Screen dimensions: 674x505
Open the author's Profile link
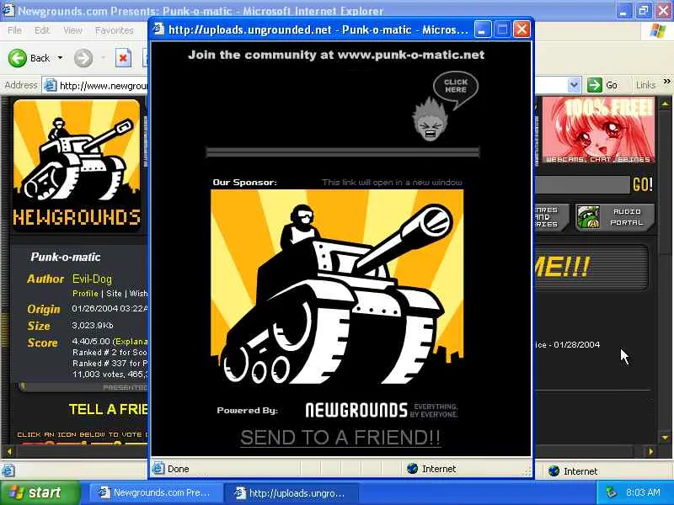(85, 293)
